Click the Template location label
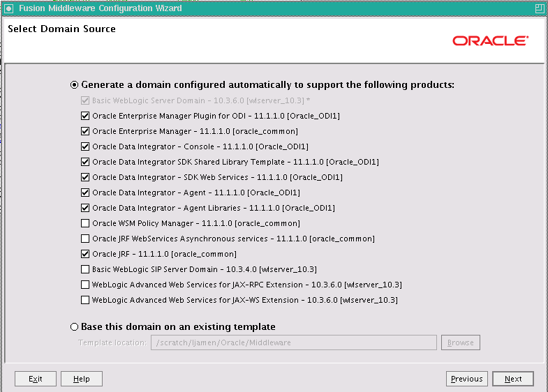 [112, 342]
